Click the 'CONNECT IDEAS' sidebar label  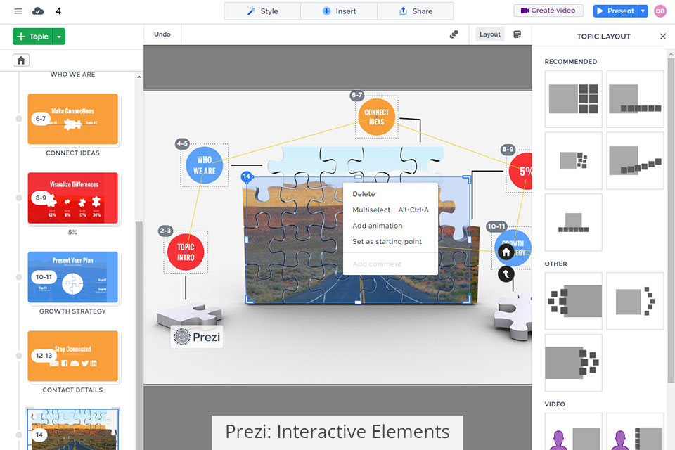(72, 153)
